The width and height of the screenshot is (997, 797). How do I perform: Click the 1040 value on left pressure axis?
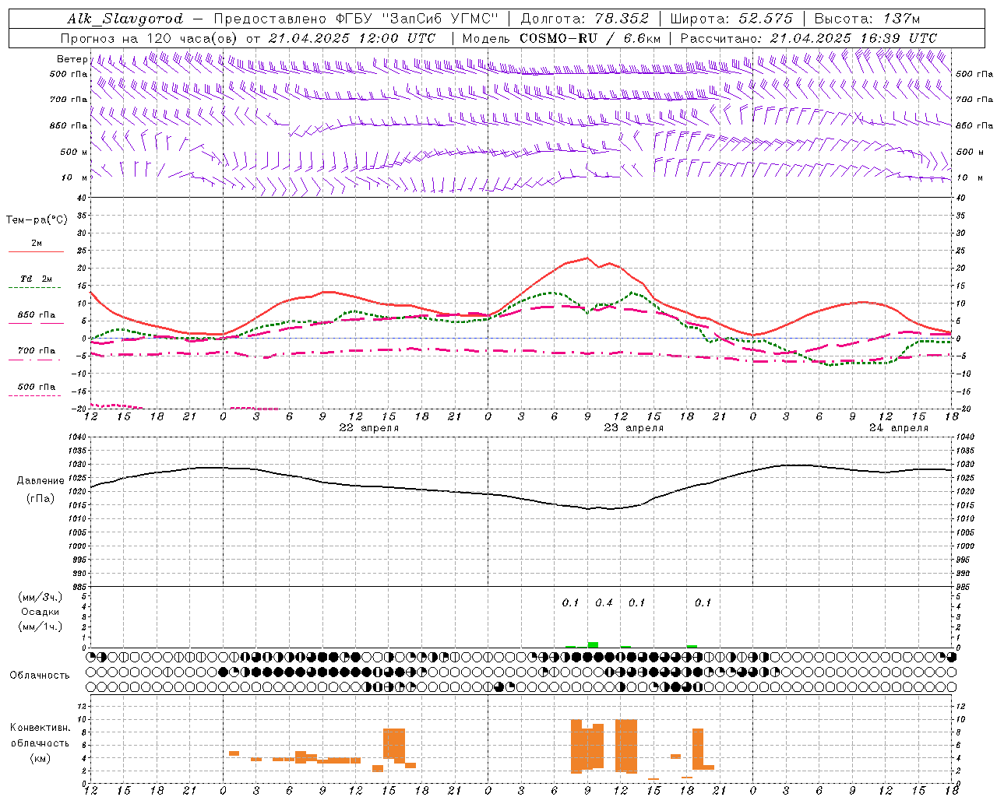(79, 437)
